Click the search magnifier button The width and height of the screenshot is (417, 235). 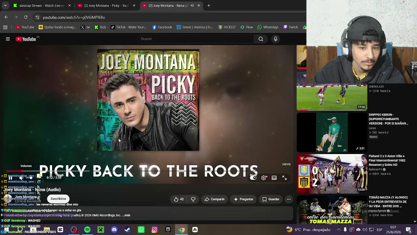point(261,39)
